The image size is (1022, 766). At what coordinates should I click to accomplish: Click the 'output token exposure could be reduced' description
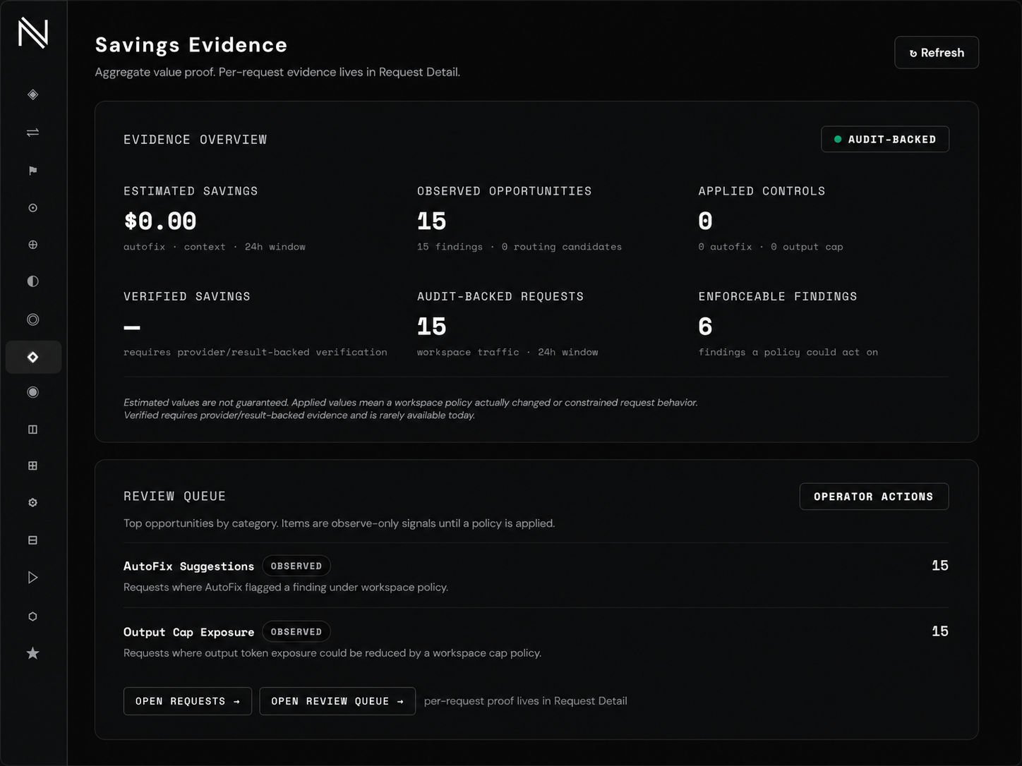click(x=332, y=653)
